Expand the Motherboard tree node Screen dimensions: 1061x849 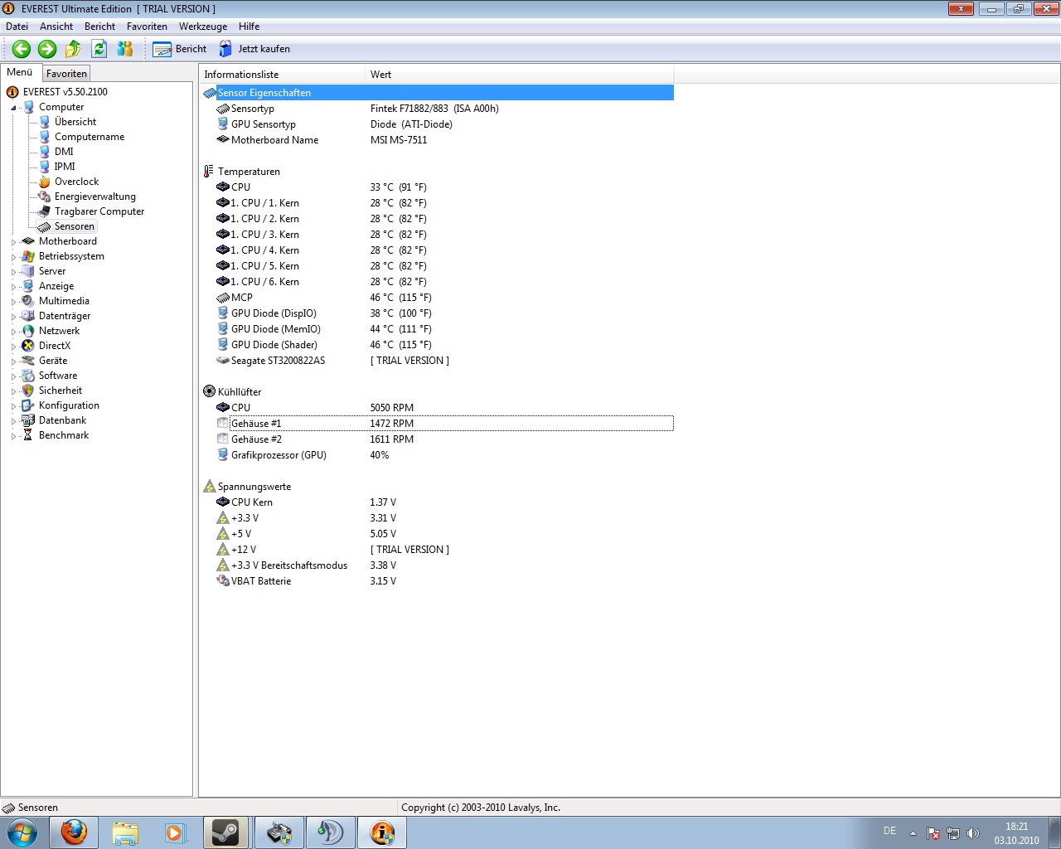coord(13,242)
